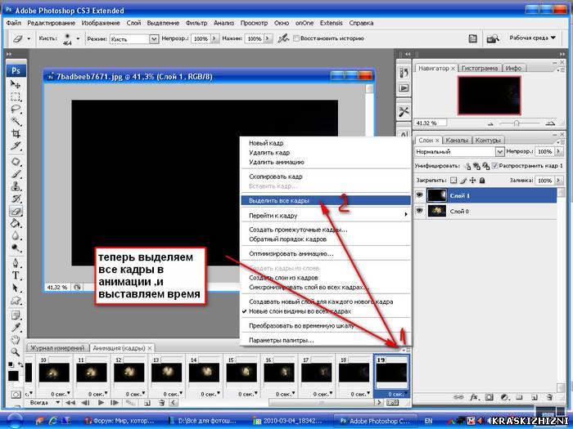Set foreground color swatch

coord(13,376)
